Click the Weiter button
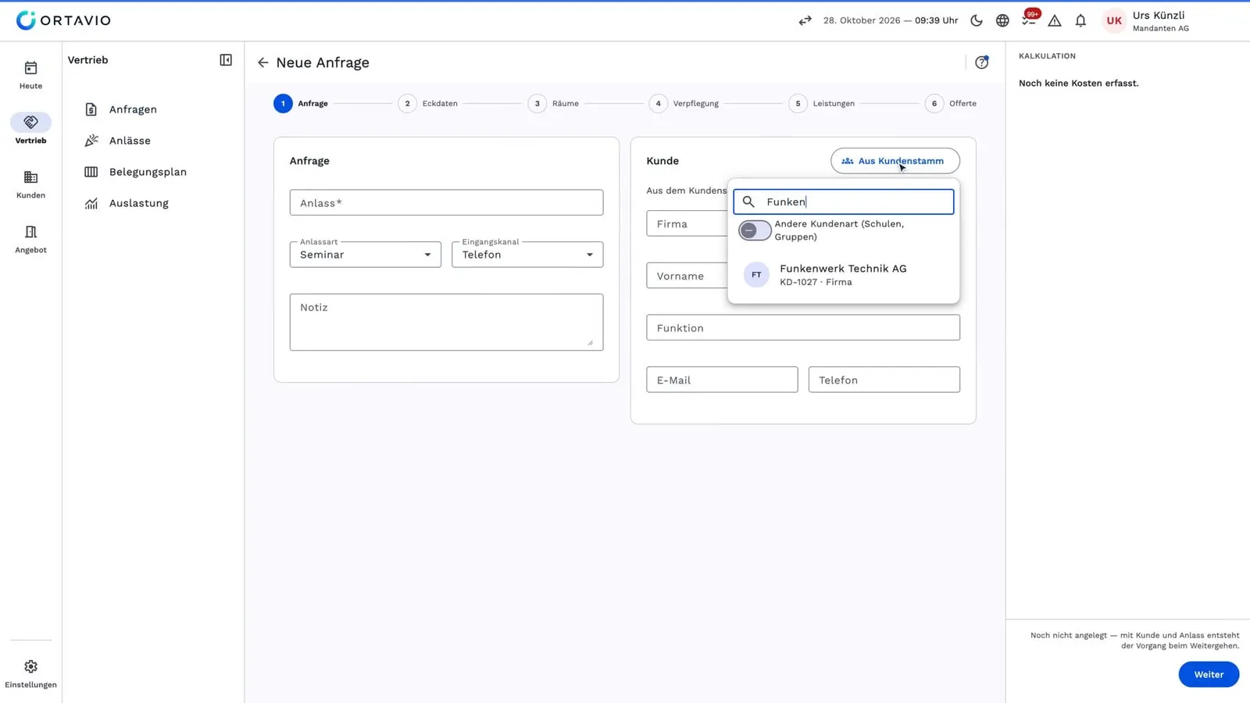 coord(1209,674)
